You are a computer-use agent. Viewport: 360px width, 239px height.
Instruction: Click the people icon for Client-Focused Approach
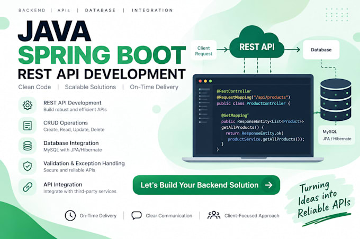coord(214,215)
